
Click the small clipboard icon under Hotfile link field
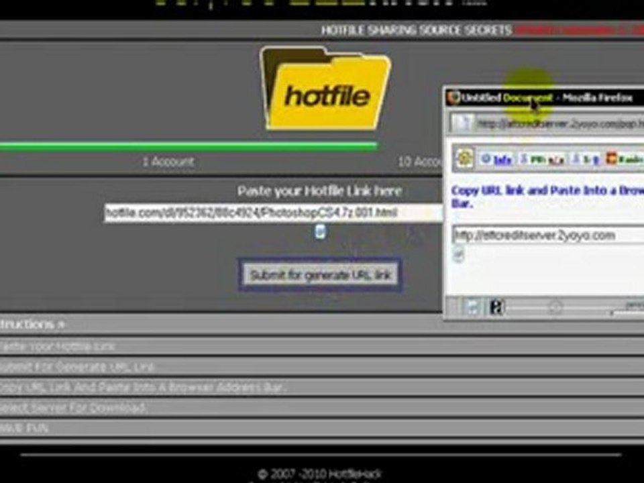point(321,231)
